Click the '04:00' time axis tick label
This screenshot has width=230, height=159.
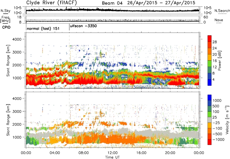click(55, 153)
